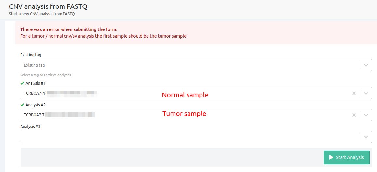The height and width of the screenshot is (172, 377).
Task: Select the form error message text
Action: 103,36
